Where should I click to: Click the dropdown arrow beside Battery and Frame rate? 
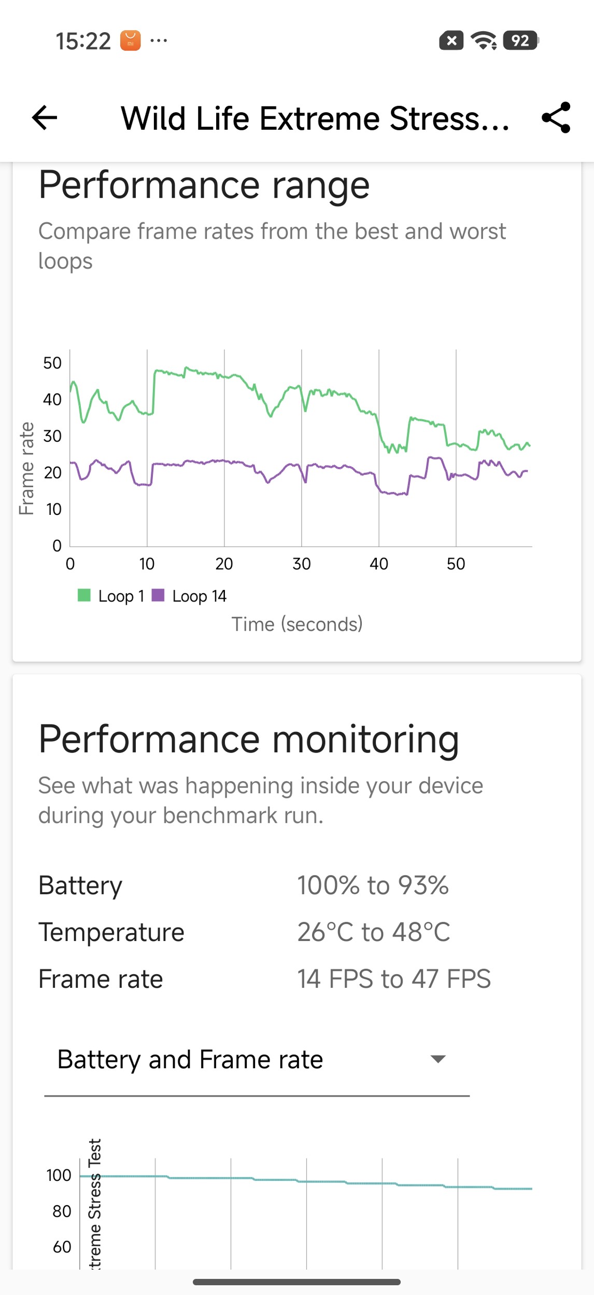click(x=438, y=1059)
